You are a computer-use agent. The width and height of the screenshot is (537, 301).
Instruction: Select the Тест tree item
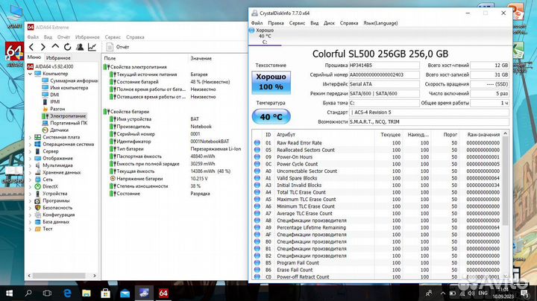pyautogui.click(x=43, y=229)
